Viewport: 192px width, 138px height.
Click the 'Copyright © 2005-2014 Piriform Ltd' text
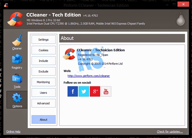click(100, 64)
